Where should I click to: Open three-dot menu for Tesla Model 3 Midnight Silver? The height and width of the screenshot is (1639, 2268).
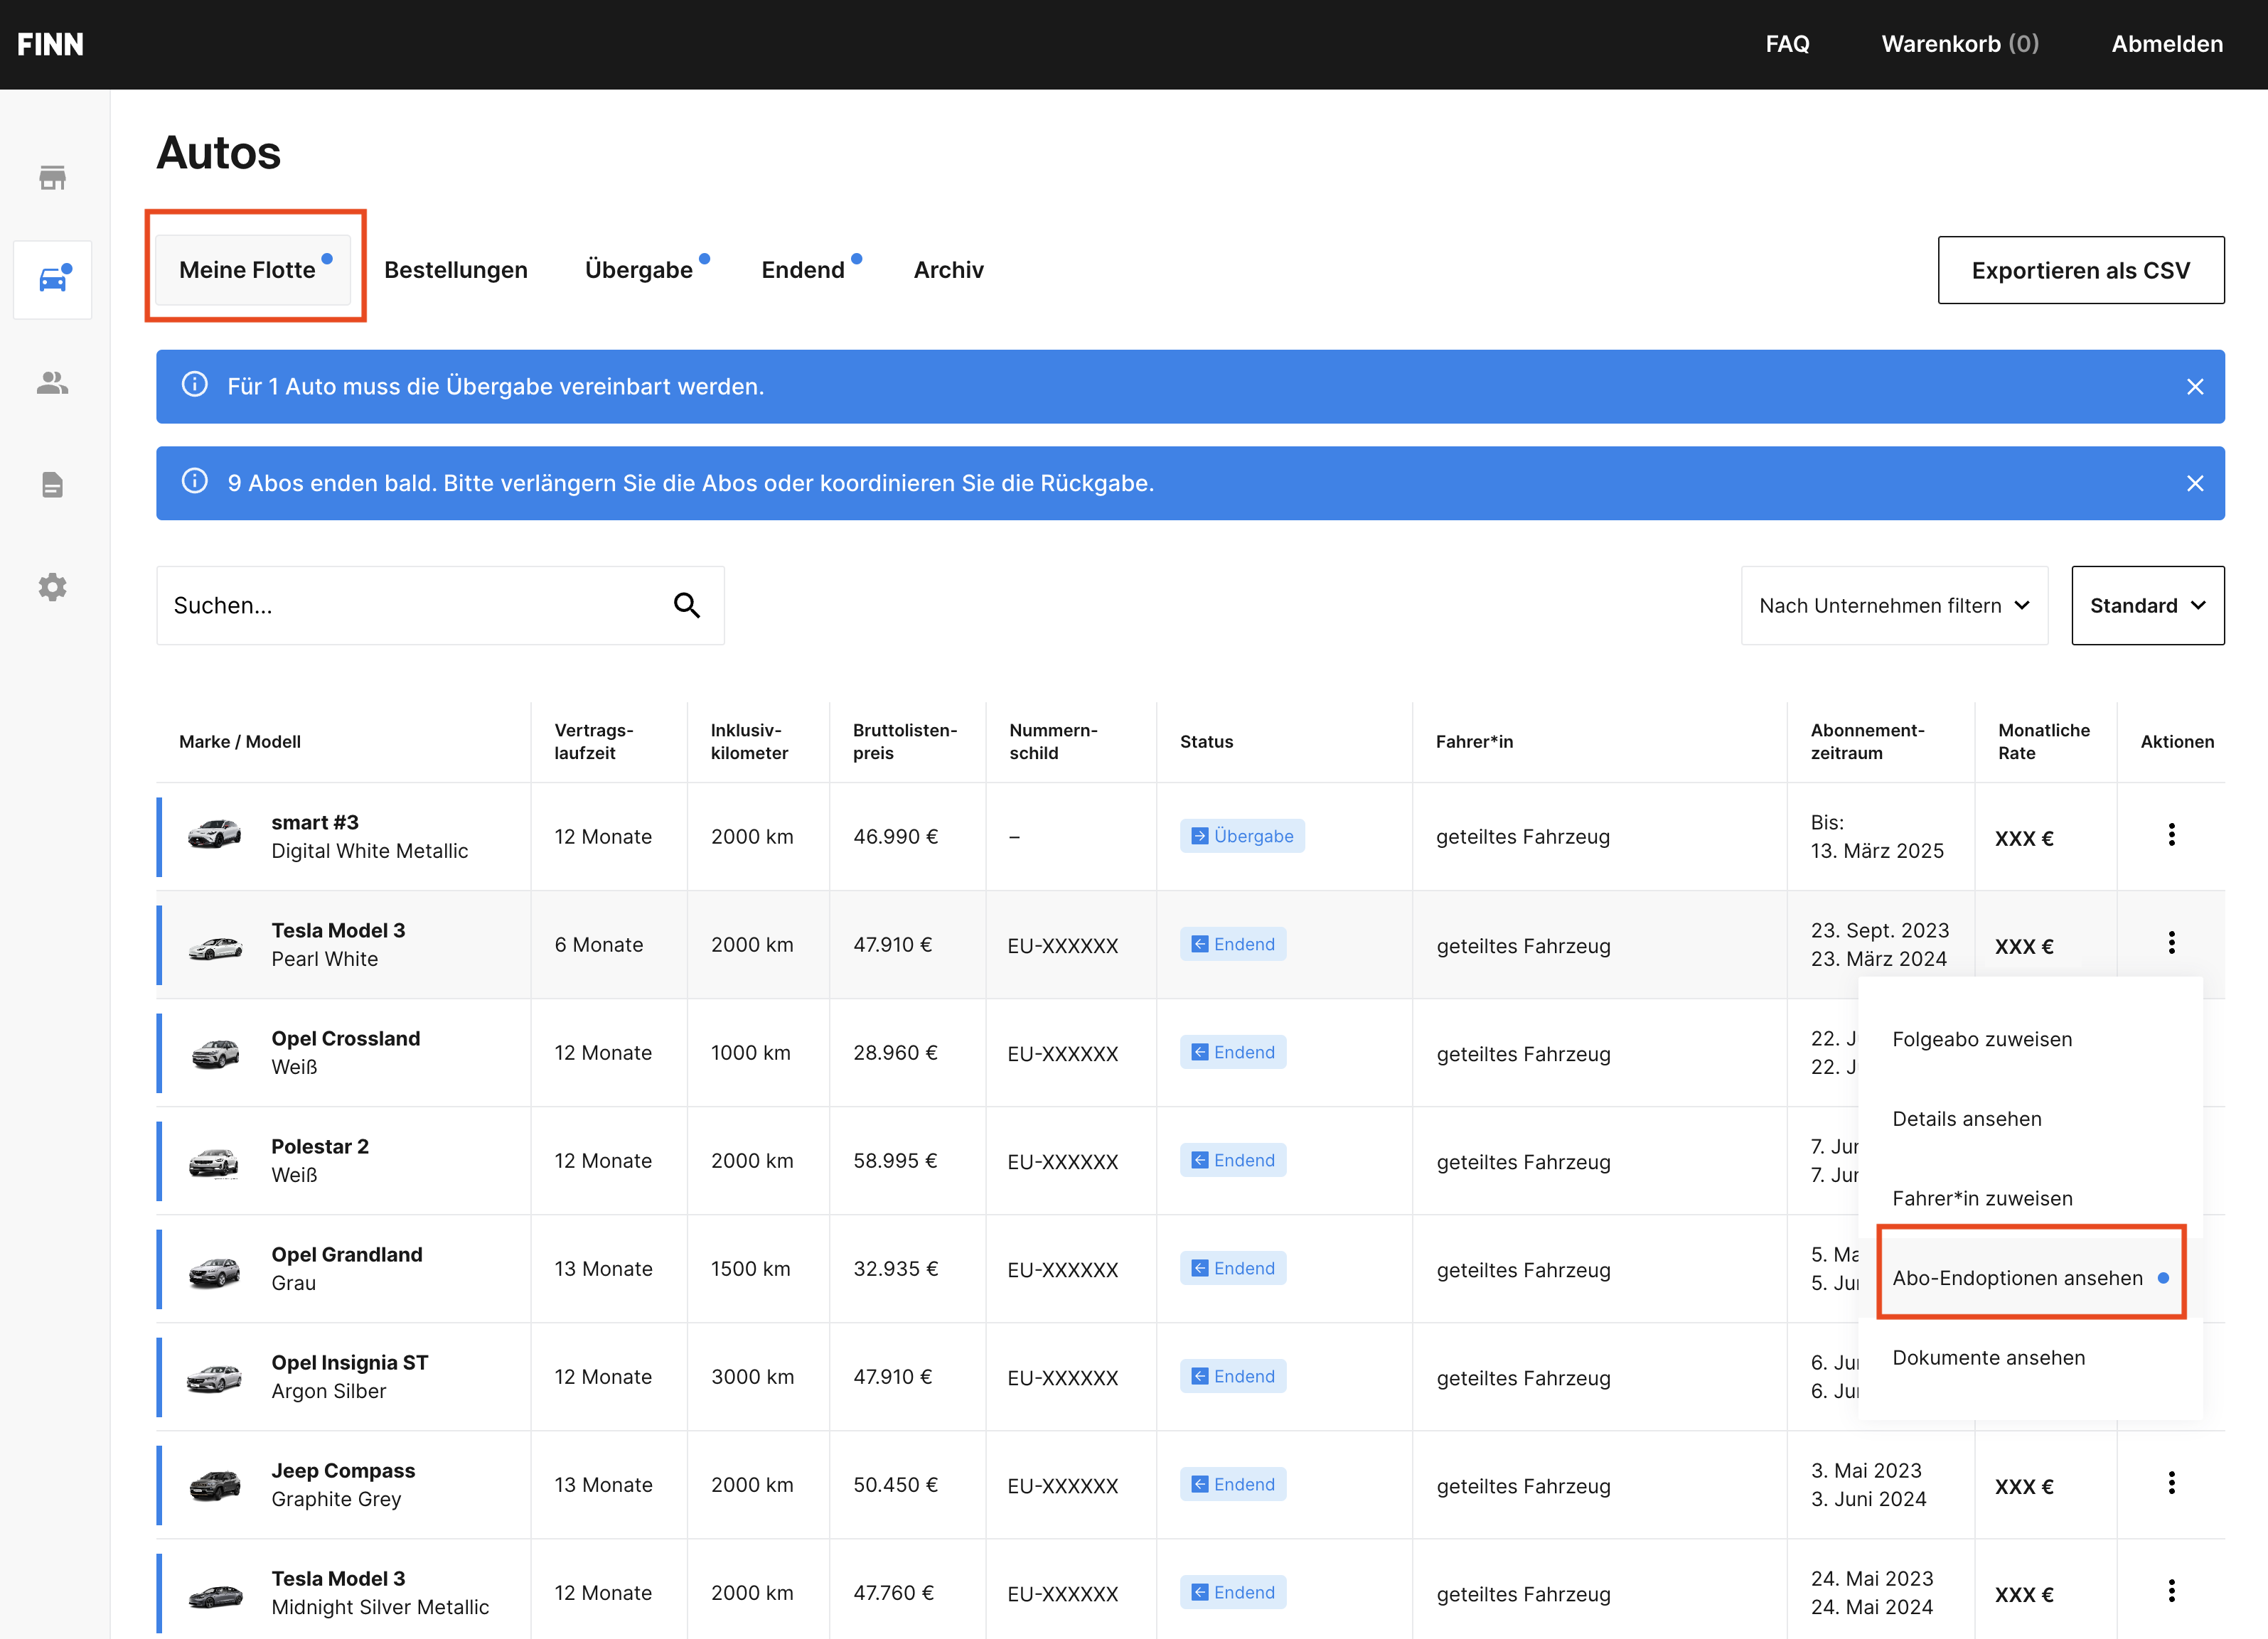(2171, 1591)
